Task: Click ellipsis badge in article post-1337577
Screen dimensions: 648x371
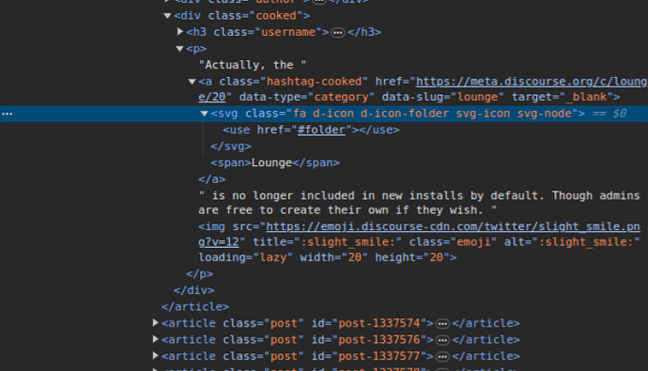Action: coord(442,356)
